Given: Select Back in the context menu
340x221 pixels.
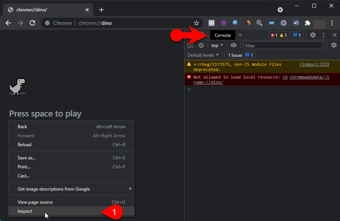Looking at the screenshot, I should [x=71, y=127].
